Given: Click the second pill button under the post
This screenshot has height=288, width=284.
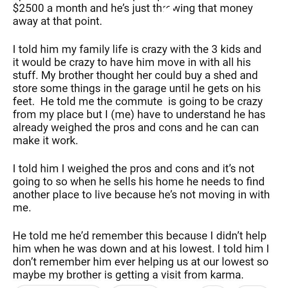Looking at the screenshot, I should (x=135, y=286).
